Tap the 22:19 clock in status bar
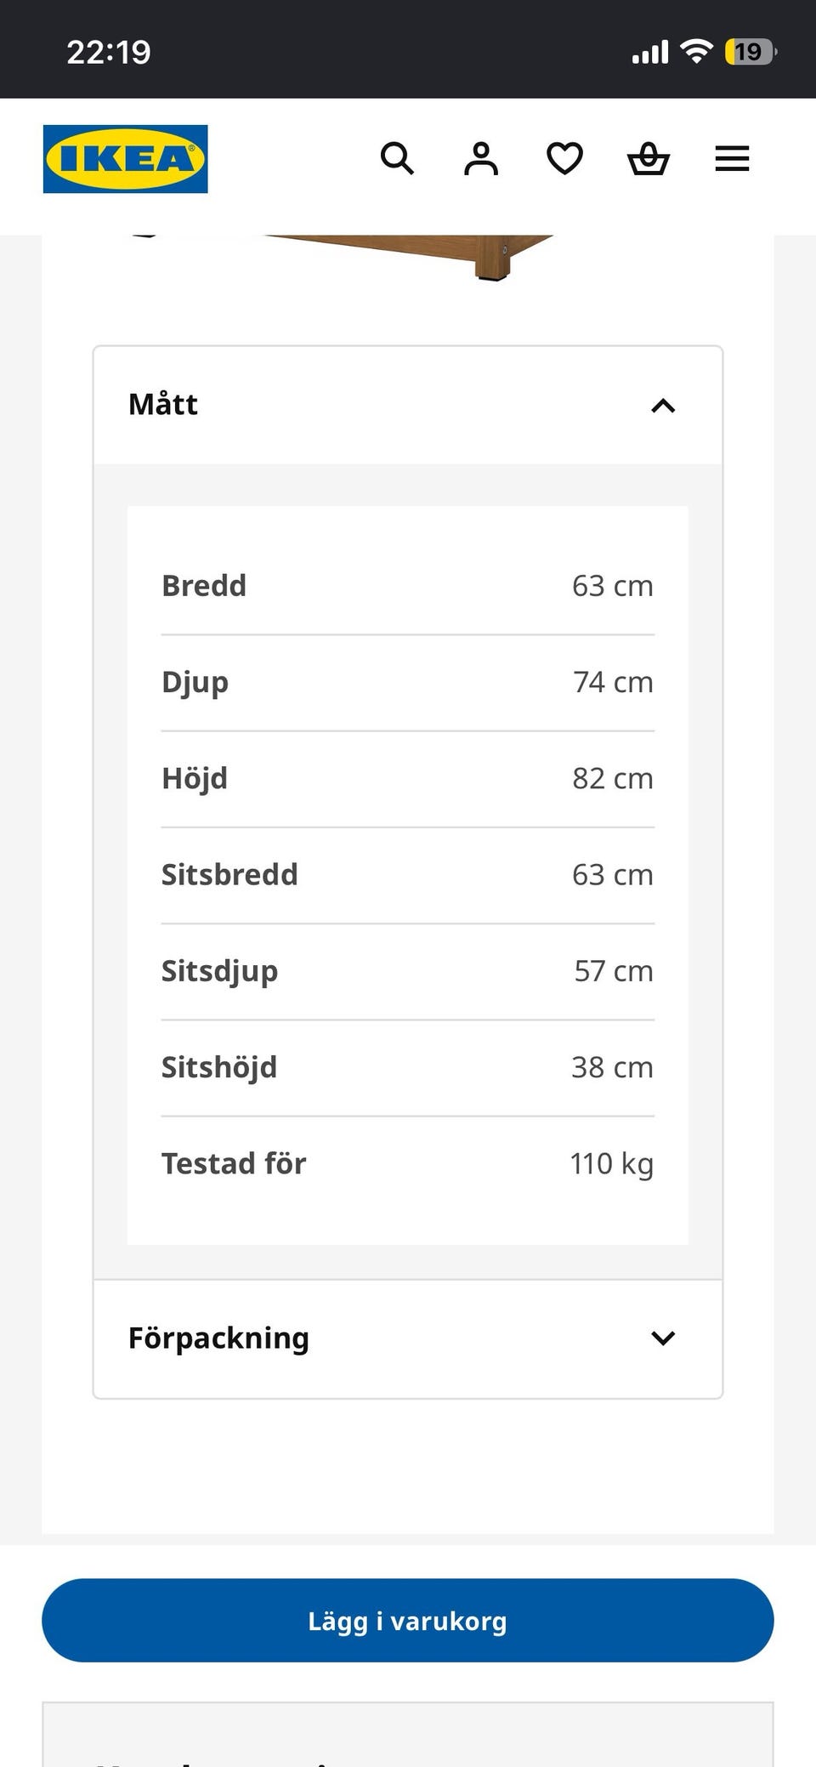The height and width of the screenshot is (1767, 816). (x=109, y=53)
